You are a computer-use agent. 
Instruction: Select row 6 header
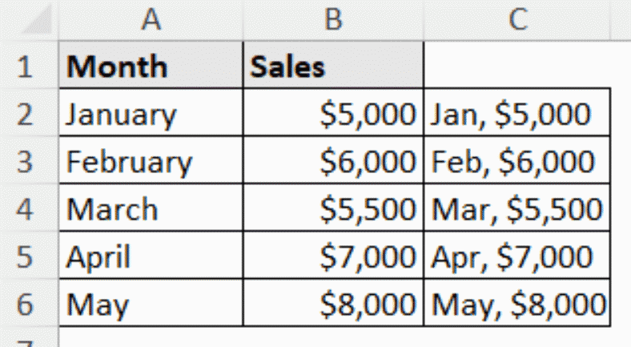point(26,305)
